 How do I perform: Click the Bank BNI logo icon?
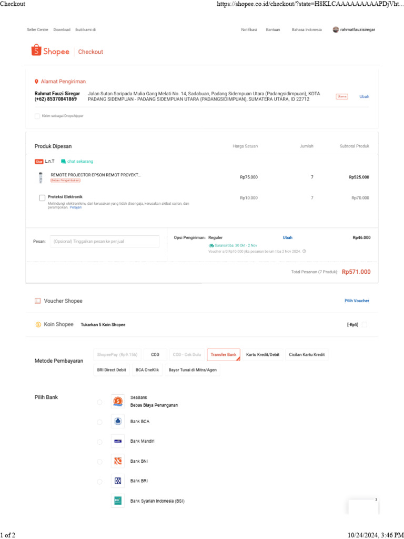(x=118, y=461)
